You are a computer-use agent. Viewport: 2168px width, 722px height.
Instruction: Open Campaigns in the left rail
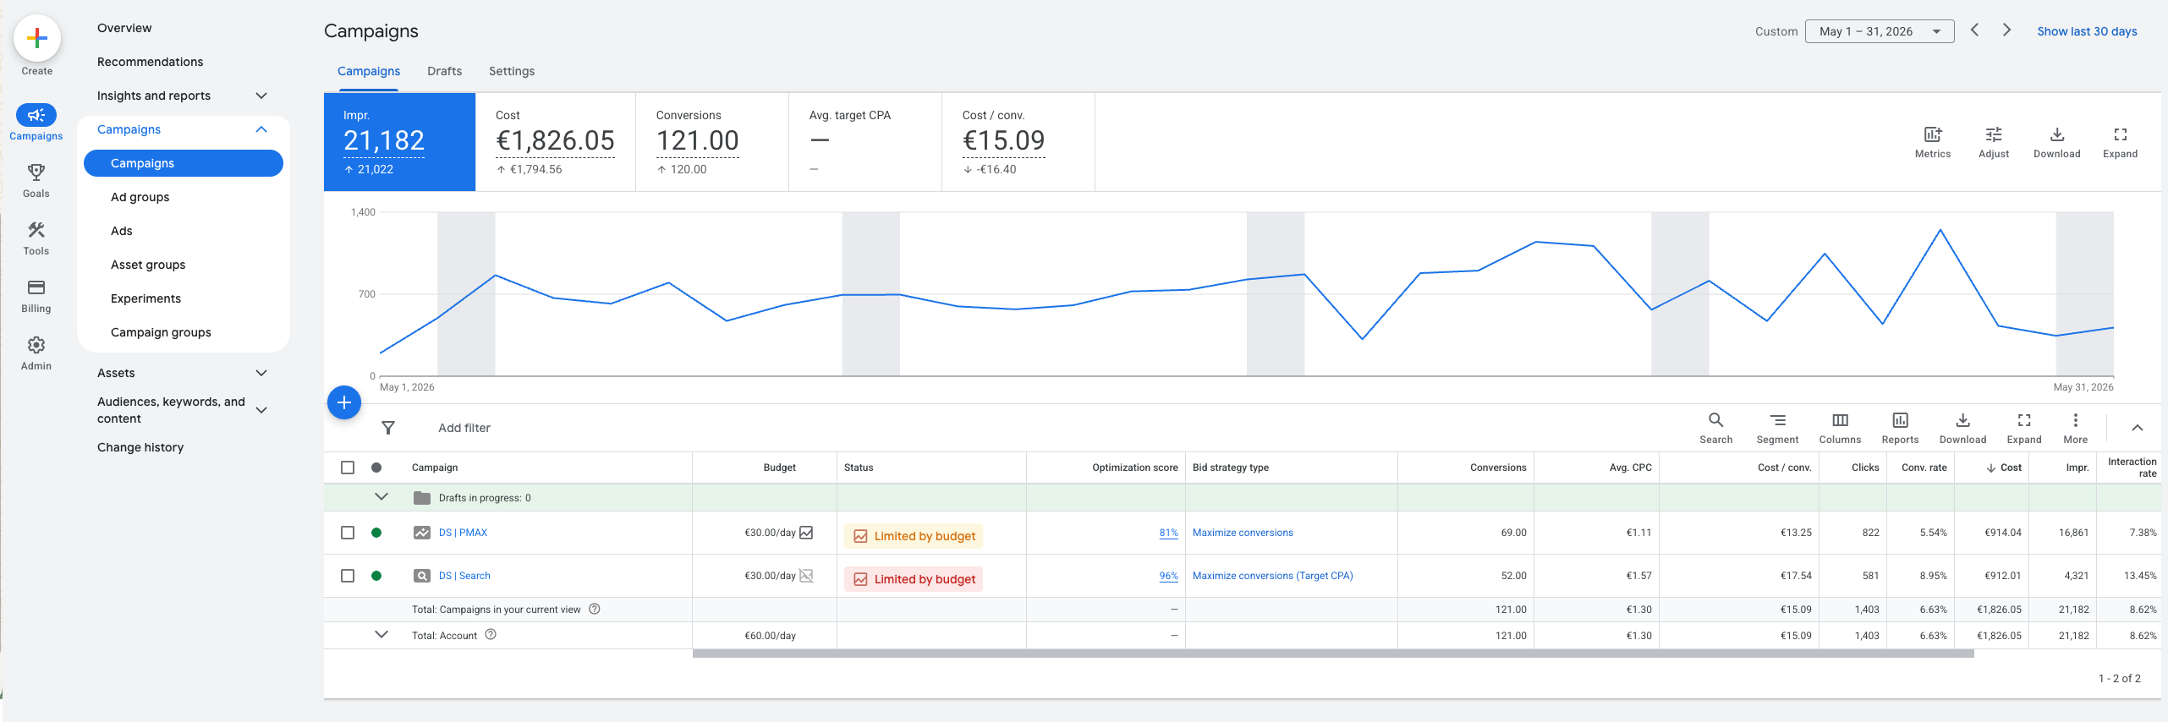click(36, 123)
